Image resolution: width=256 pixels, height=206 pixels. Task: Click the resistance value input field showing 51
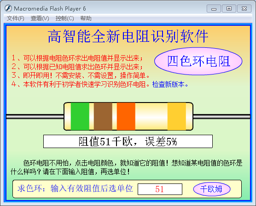[x=160, y=189]
